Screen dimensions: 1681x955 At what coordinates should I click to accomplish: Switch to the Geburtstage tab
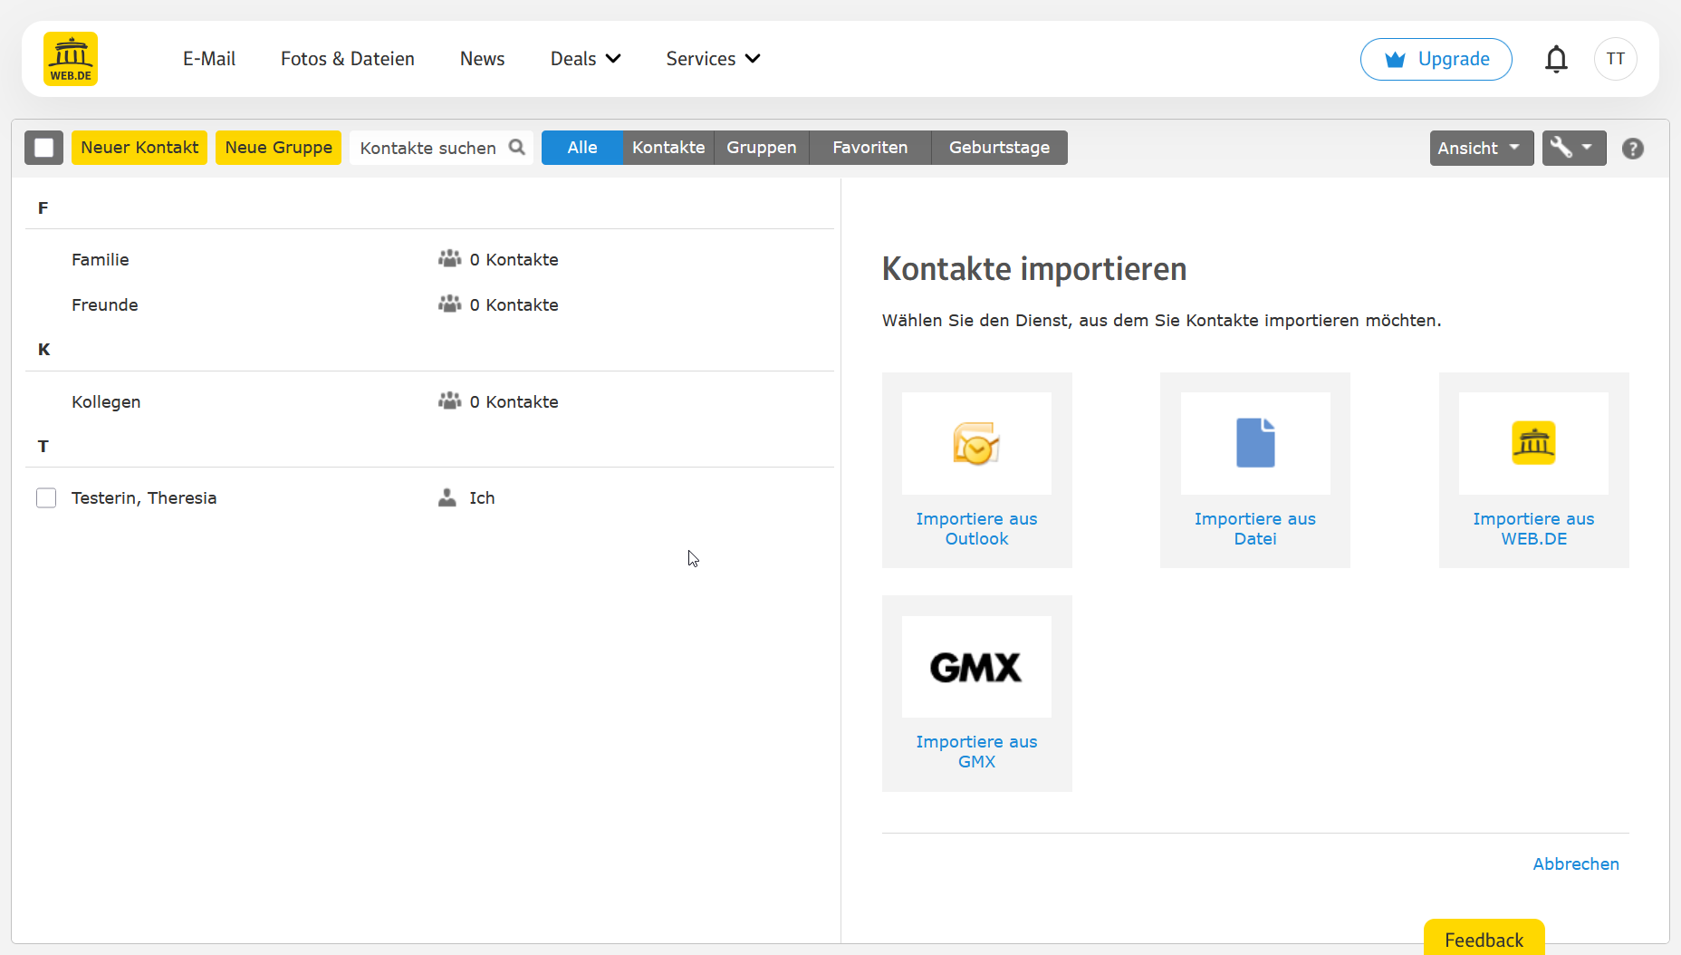point(999,148)
